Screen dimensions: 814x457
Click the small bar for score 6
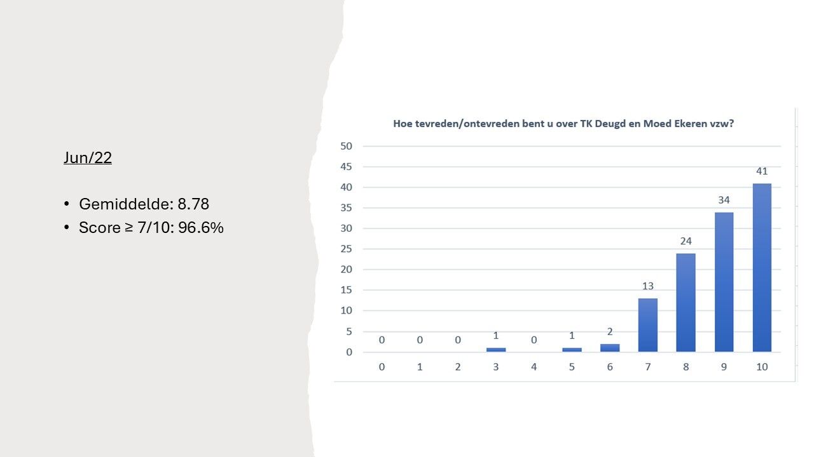tap(610, 348)
